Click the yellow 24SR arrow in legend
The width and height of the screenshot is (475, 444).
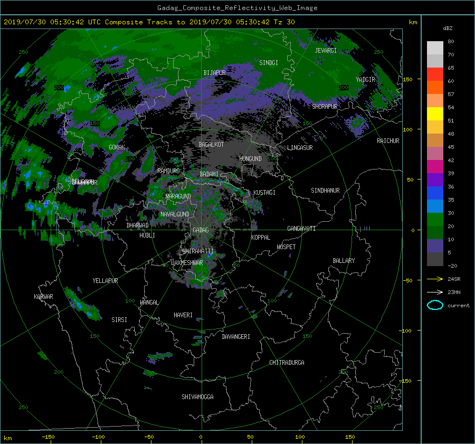point(435,279)
